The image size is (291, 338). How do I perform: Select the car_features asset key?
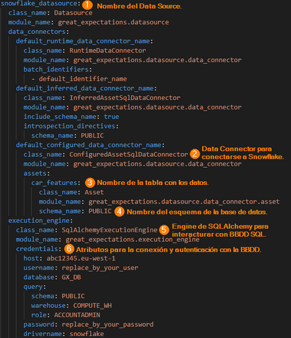point(54,183)
